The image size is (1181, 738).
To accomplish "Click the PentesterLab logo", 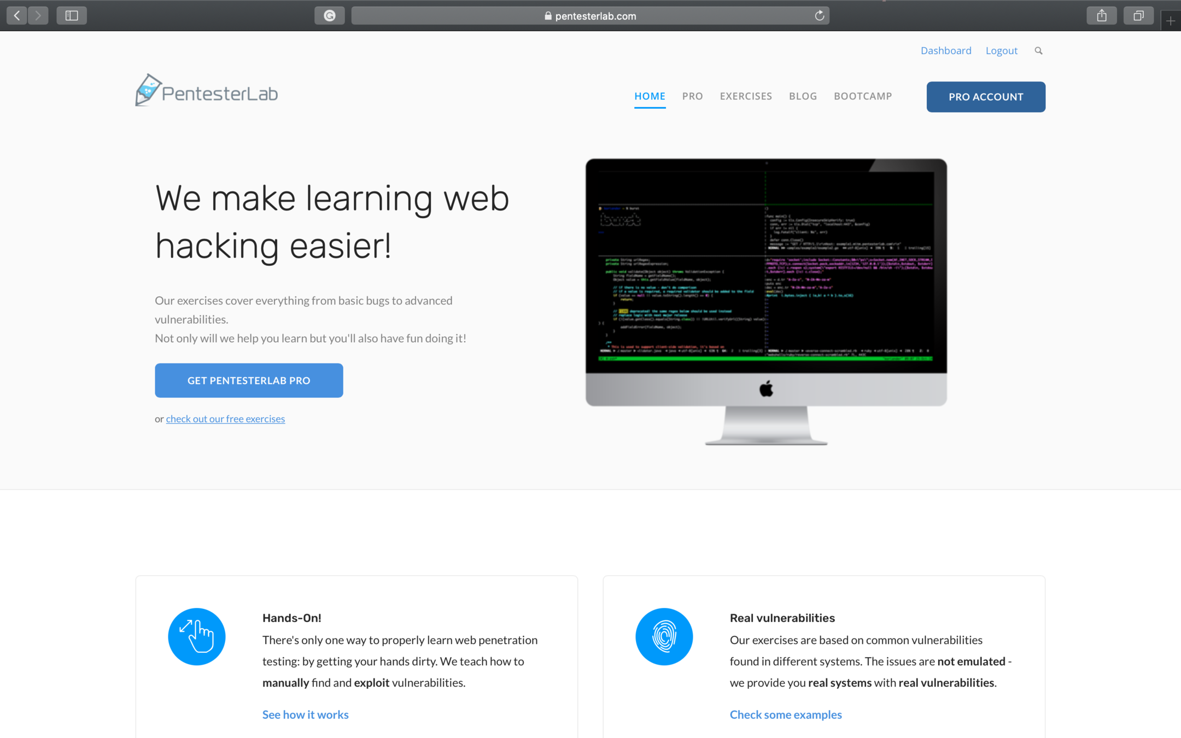I will (x=207, y=91).
